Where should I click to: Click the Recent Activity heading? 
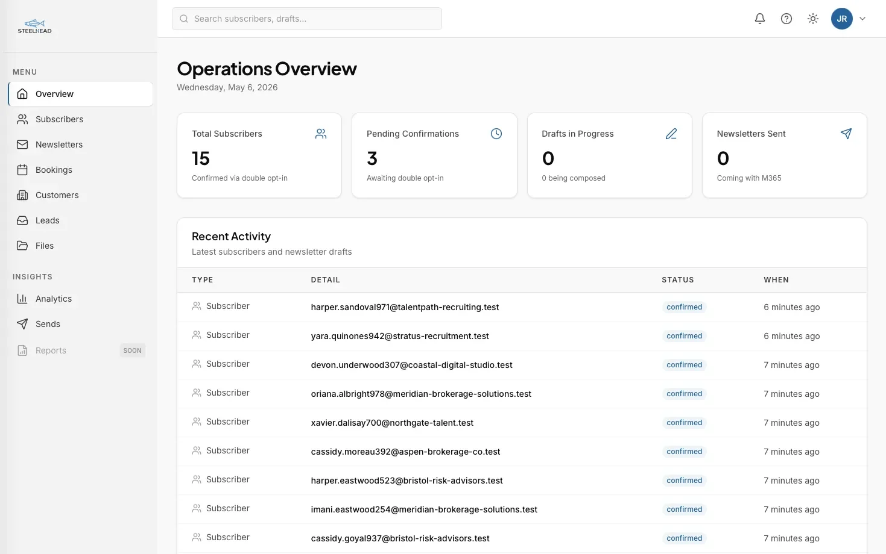[231, 237]
